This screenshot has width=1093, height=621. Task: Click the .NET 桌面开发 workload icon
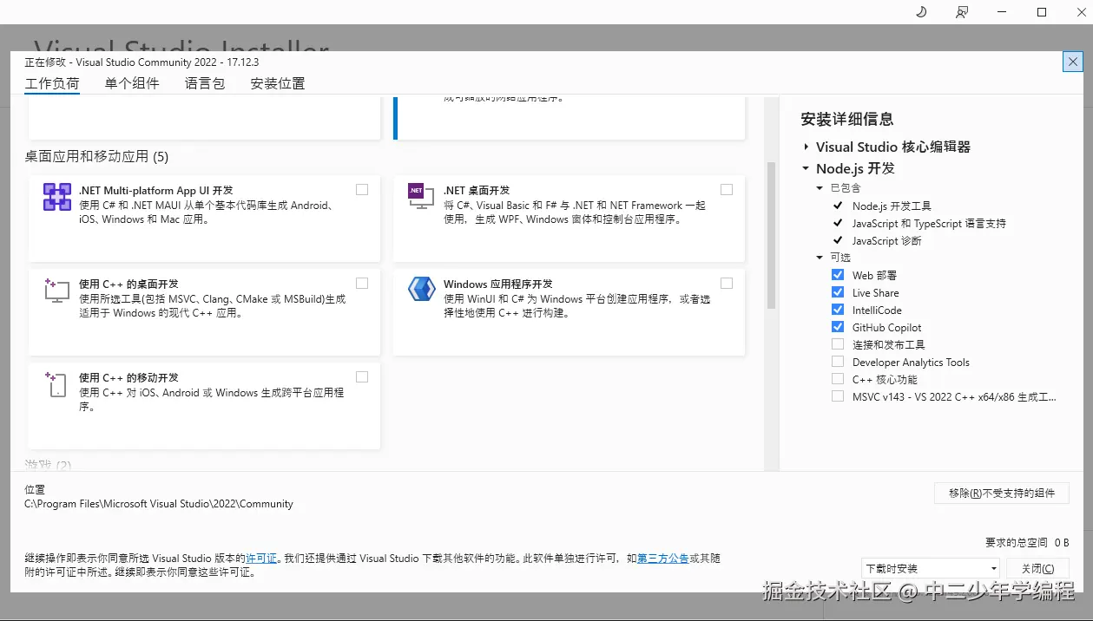click(x=420, y=197)
